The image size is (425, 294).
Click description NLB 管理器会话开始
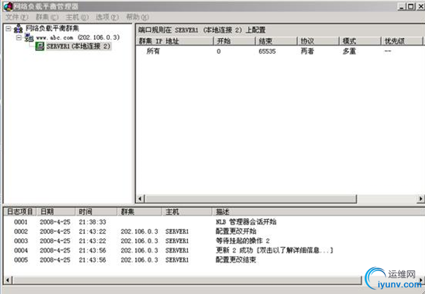coord(246,222)
